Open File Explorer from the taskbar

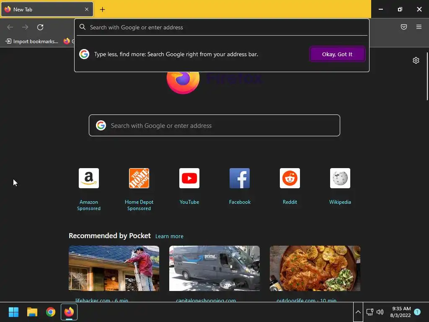tap(32, 312)
